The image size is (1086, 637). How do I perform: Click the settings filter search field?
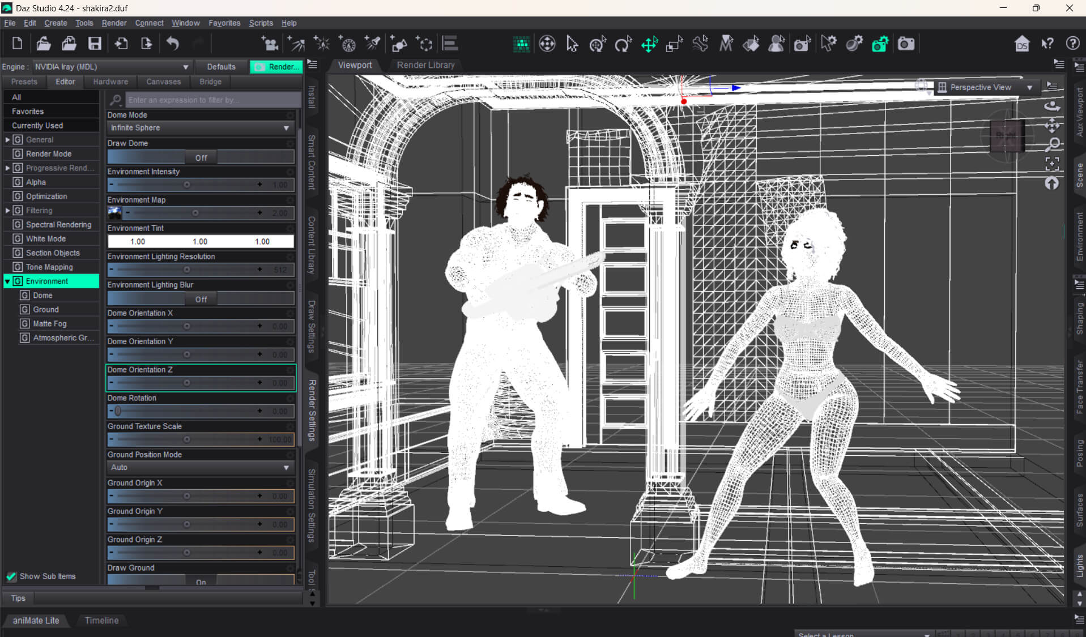212,100
